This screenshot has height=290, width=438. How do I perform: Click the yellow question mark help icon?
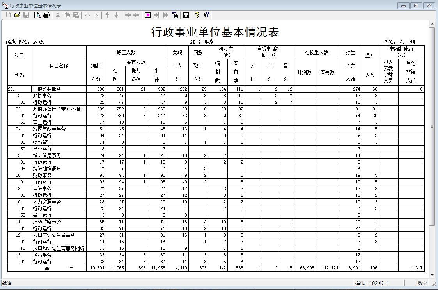pos(197,15)
